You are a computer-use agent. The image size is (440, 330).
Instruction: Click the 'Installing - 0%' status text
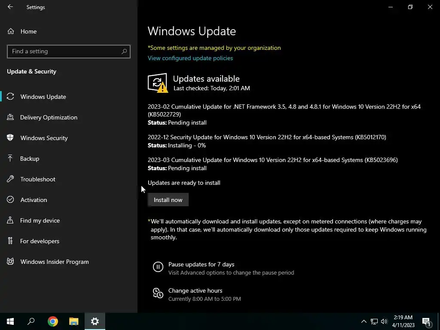point(187,145)
